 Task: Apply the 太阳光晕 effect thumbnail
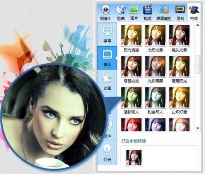point(155,35)
